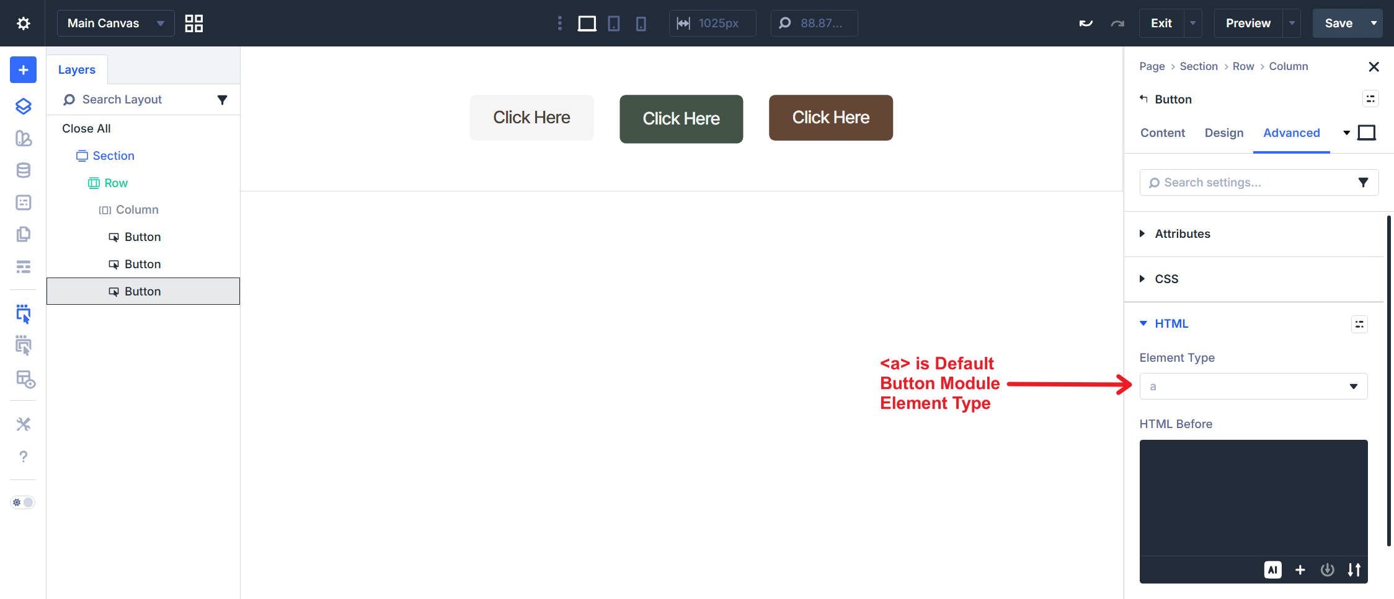Switch to mobile preview mode
The image size is (1394, 599).
[641, 23]
